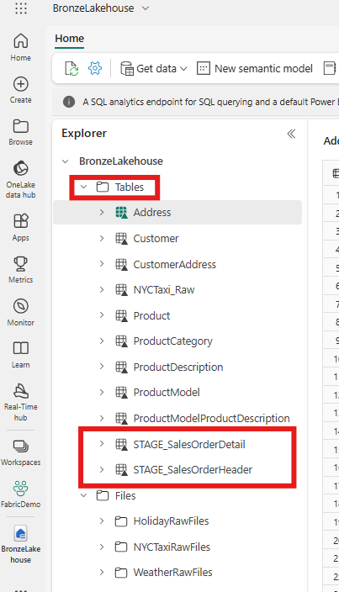
Task: Select the ProductModelProductDescription table
Action: point(211,418)
